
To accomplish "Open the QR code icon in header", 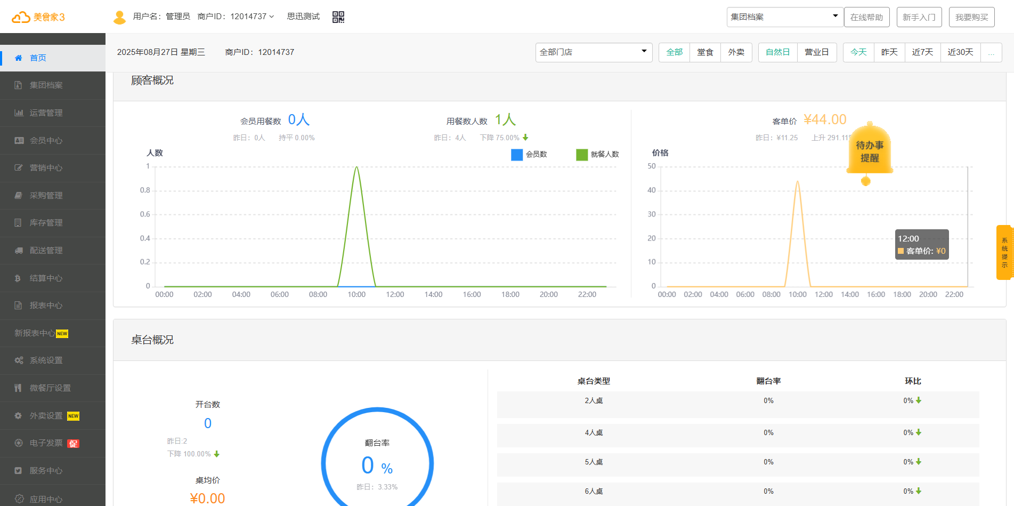I will point(338,17).
